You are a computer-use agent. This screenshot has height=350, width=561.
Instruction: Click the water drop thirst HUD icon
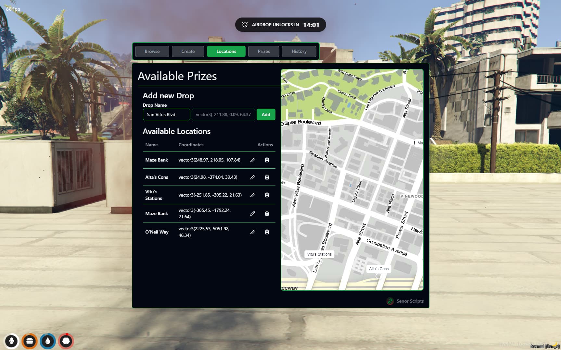48,341
